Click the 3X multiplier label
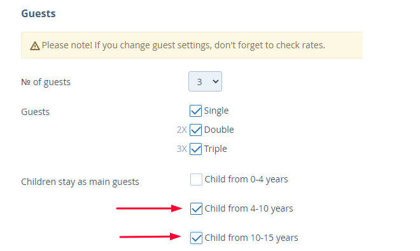Screen dimensions: 420x251 (181, 149)
